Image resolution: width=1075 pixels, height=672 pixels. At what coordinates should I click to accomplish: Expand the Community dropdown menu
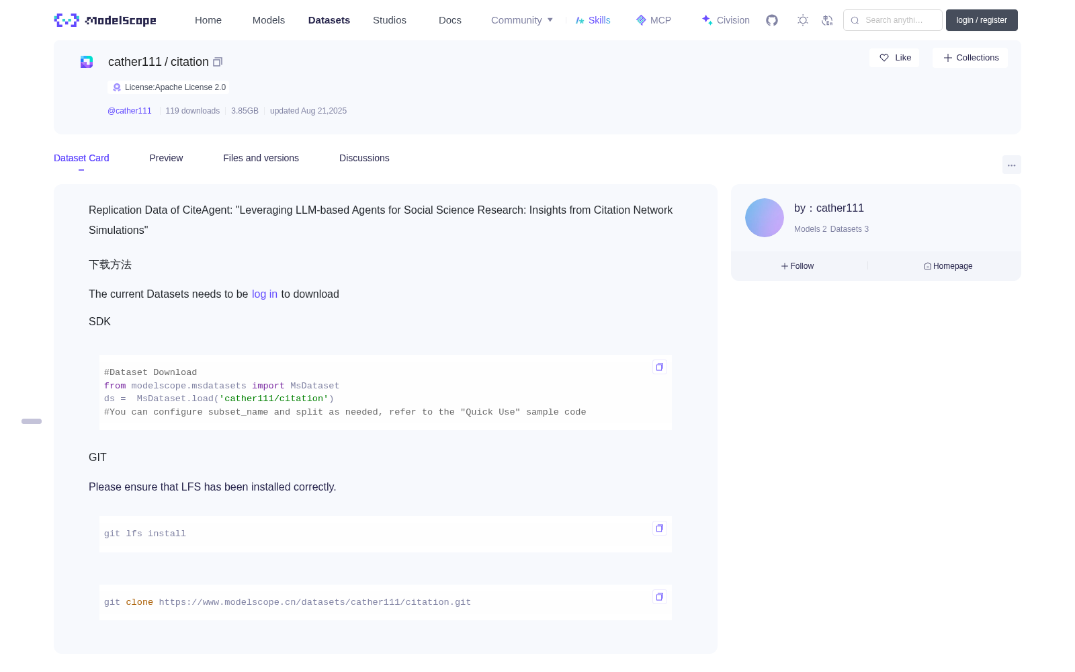click(522, 20)
